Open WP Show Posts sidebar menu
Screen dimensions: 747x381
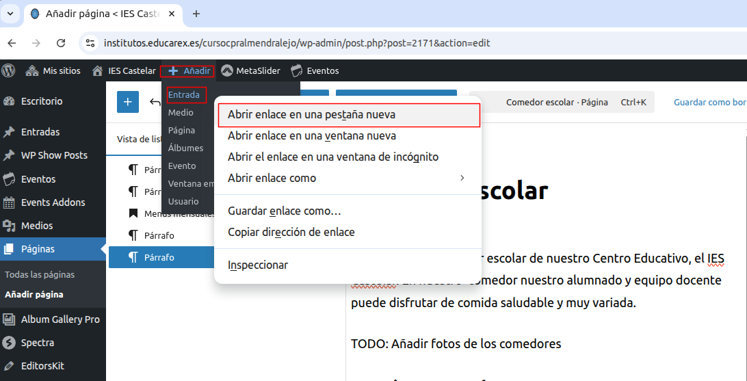point(54,155)
